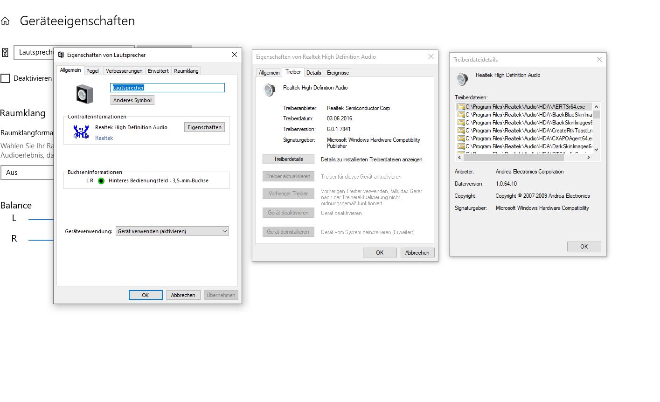Screen dimensions: 660x402
Task: Click Abbrechen in Lautsprecher properties
Action: pos(183,295)
